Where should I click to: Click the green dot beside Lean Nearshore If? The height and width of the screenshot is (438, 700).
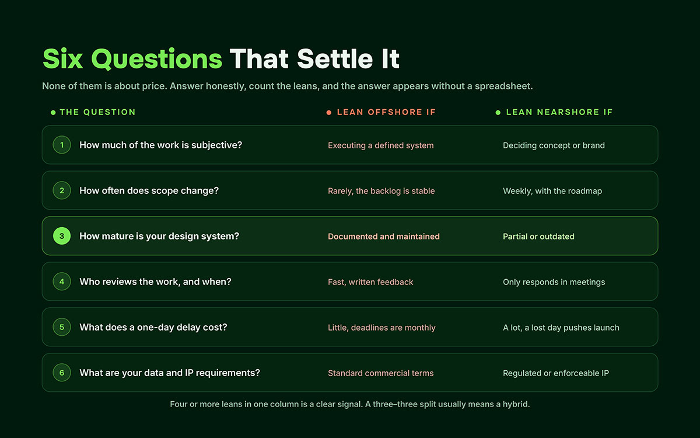point(498,112)
